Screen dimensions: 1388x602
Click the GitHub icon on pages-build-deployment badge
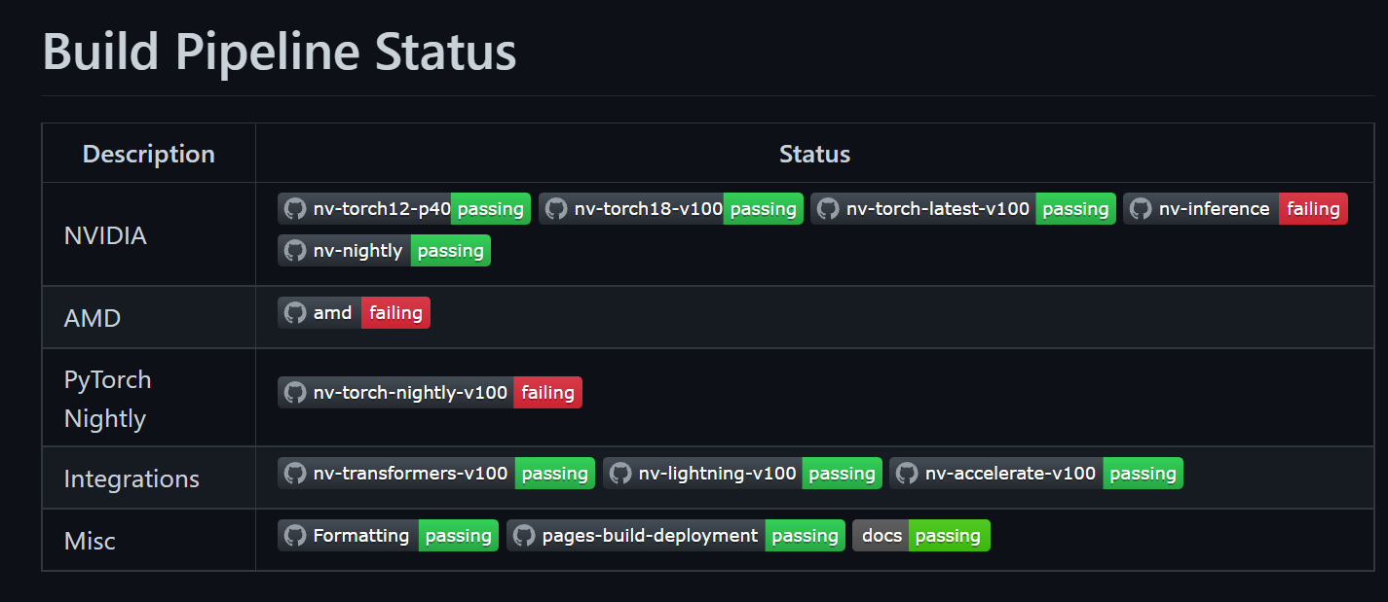click(523, 536)
